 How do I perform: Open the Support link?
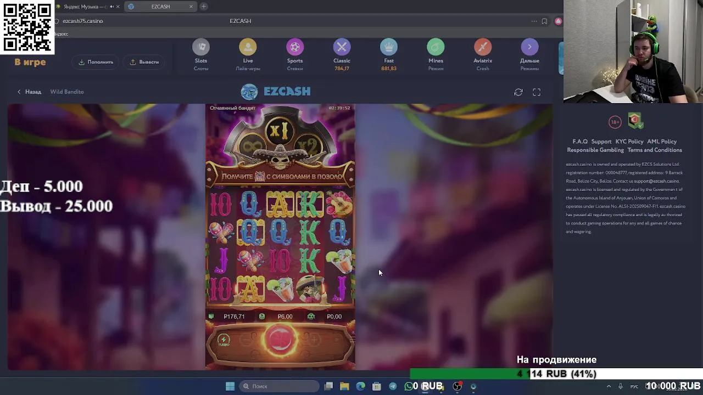[601, 142]
